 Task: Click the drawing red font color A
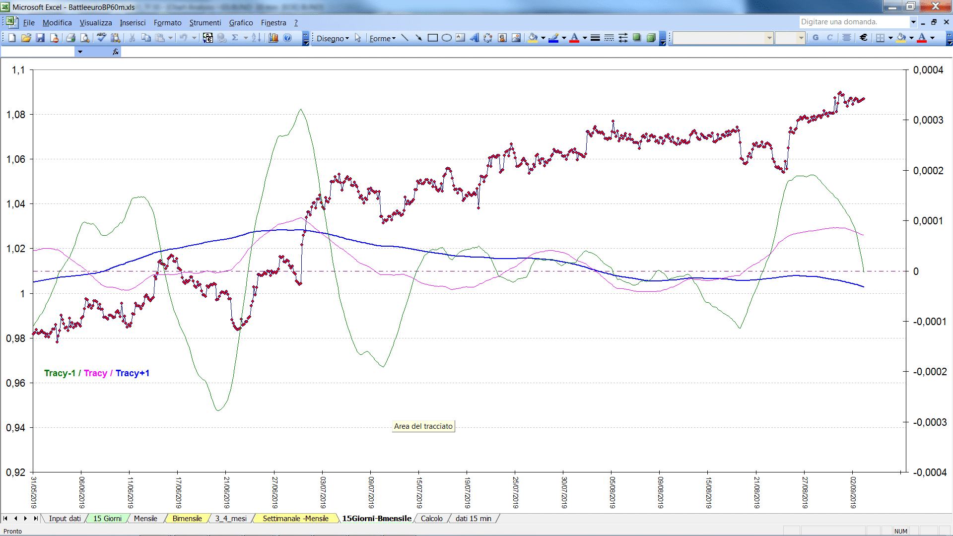pyautogui.click(x=574, y=38)
